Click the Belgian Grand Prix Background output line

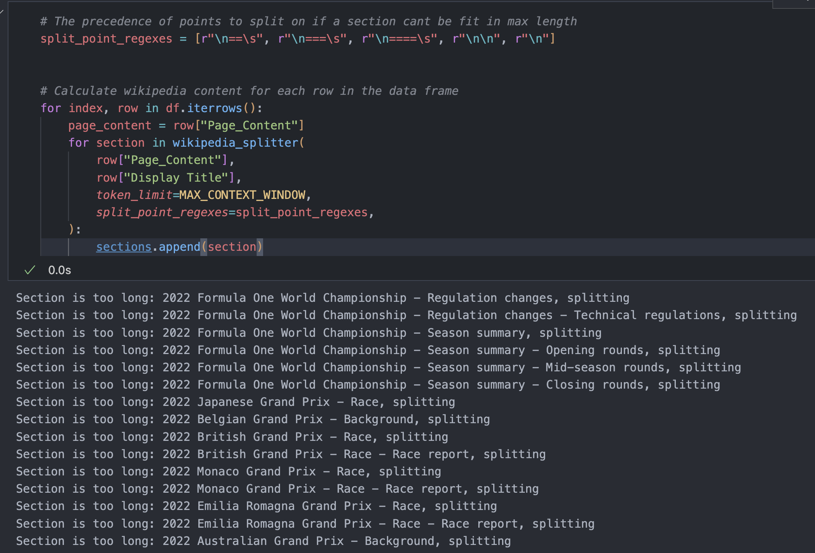point(253,419)
